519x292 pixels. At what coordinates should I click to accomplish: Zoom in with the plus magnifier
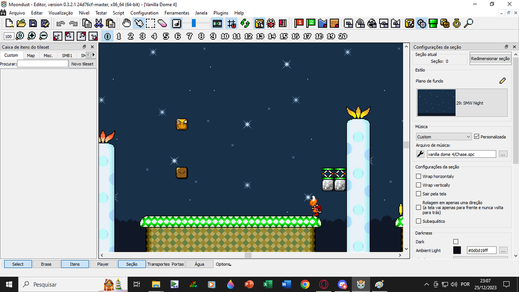32,36
